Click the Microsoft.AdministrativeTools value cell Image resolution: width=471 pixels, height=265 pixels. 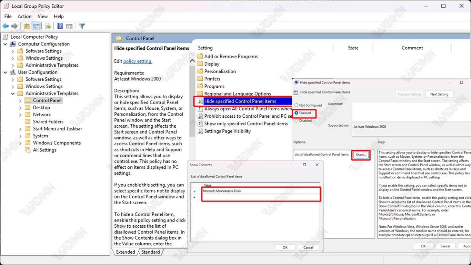coord(261,191)
